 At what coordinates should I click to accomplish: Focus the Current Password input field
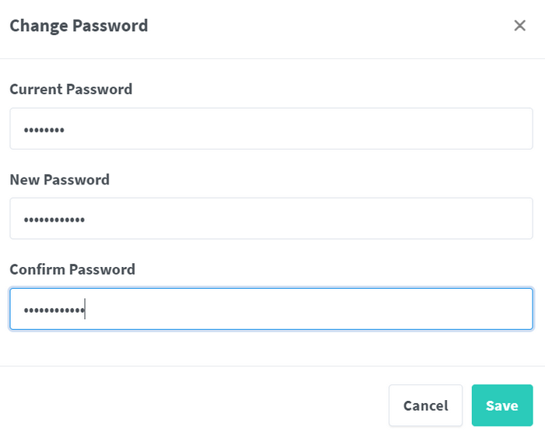271,129
